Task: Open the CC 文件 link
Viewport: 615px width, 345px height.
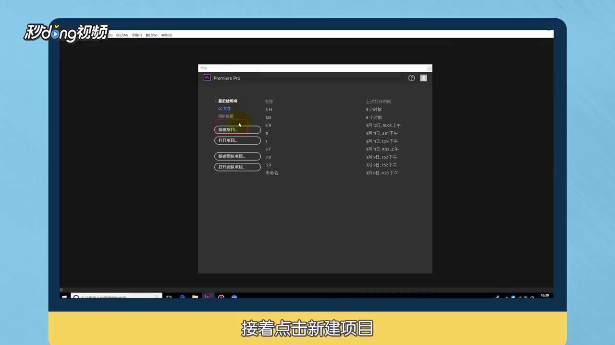Action: [224, 109]
